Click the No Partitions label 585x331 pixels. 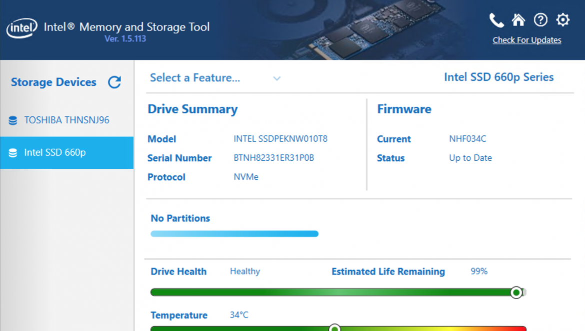click(180, 218)
